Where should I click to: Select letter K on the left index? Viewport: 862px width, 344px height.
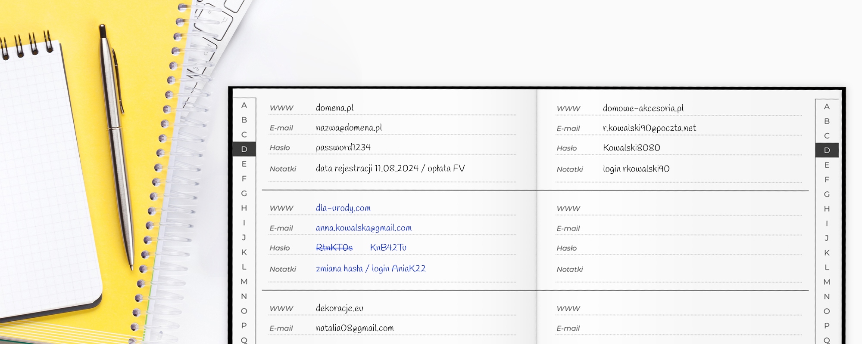[244, 252]
